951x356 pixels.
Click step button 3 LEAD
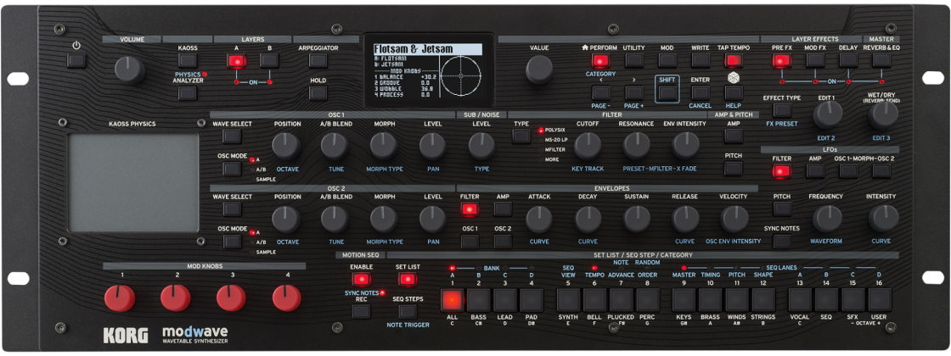(x=505, y=300)
